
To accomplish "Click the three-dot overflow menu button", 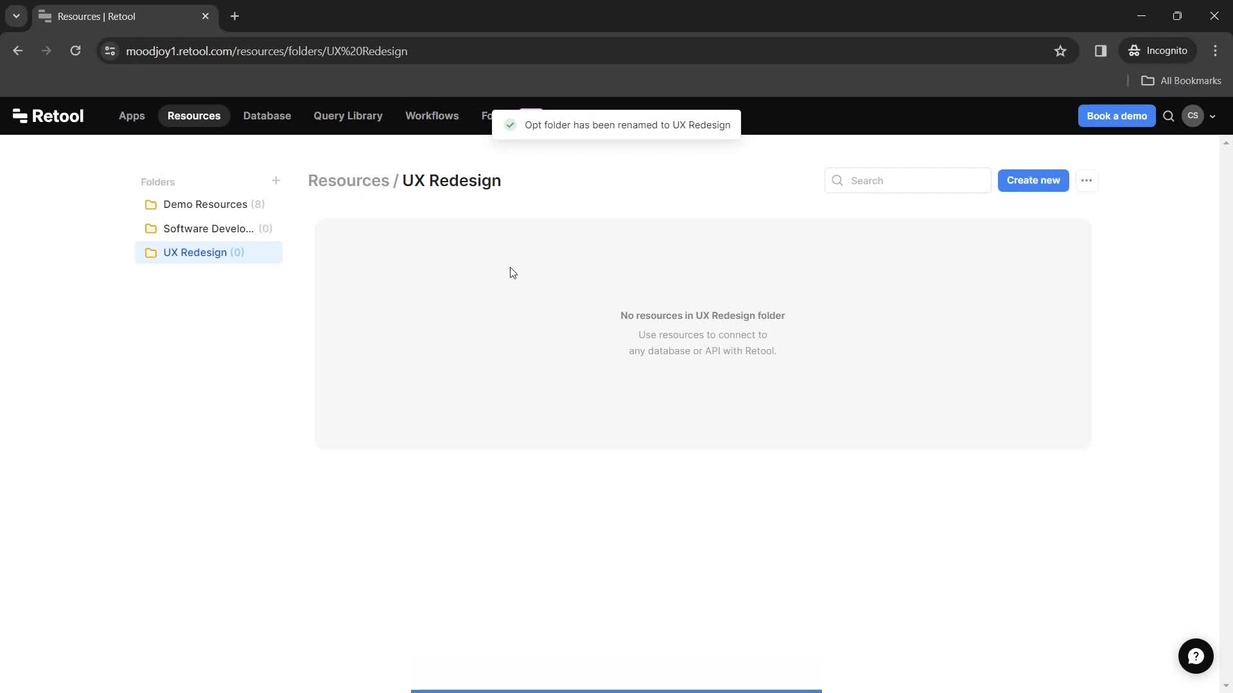I will 1087,180.
